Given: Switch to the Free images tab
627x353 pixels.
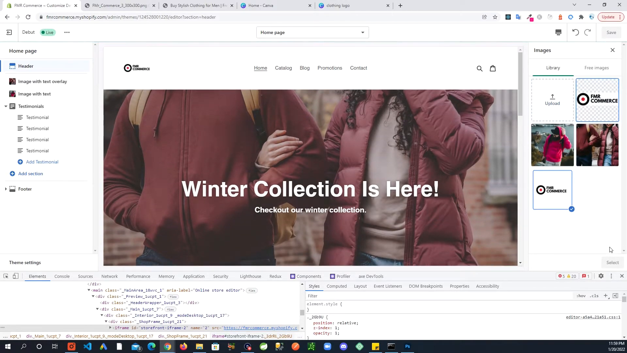Looking at the screenshot, I should point(597,68).
